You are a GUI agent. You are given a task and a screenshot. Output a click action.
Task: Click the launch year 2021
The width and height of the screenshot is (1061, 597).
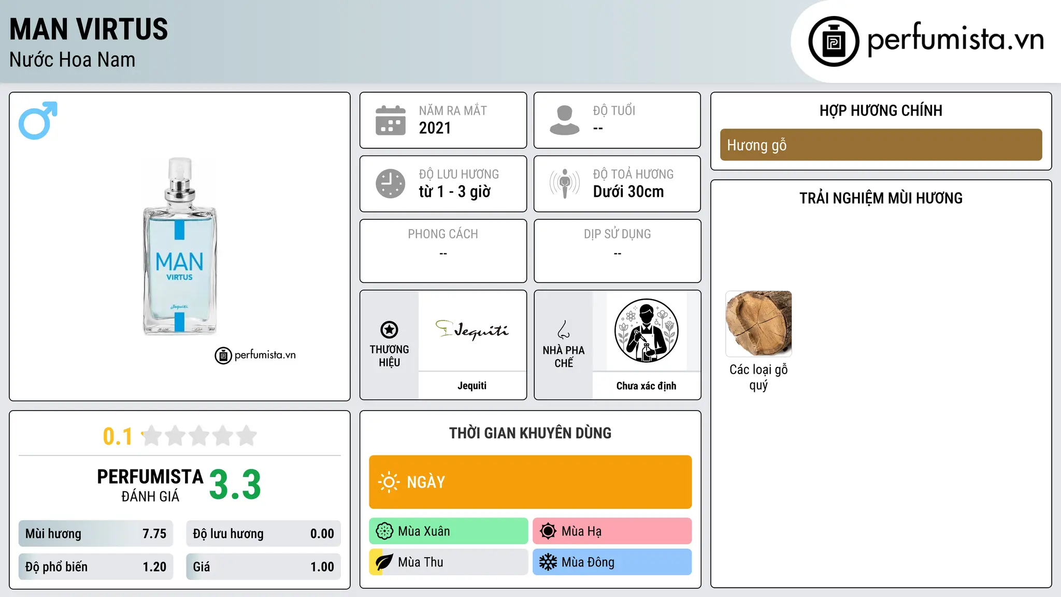click(x=435, y=128)
